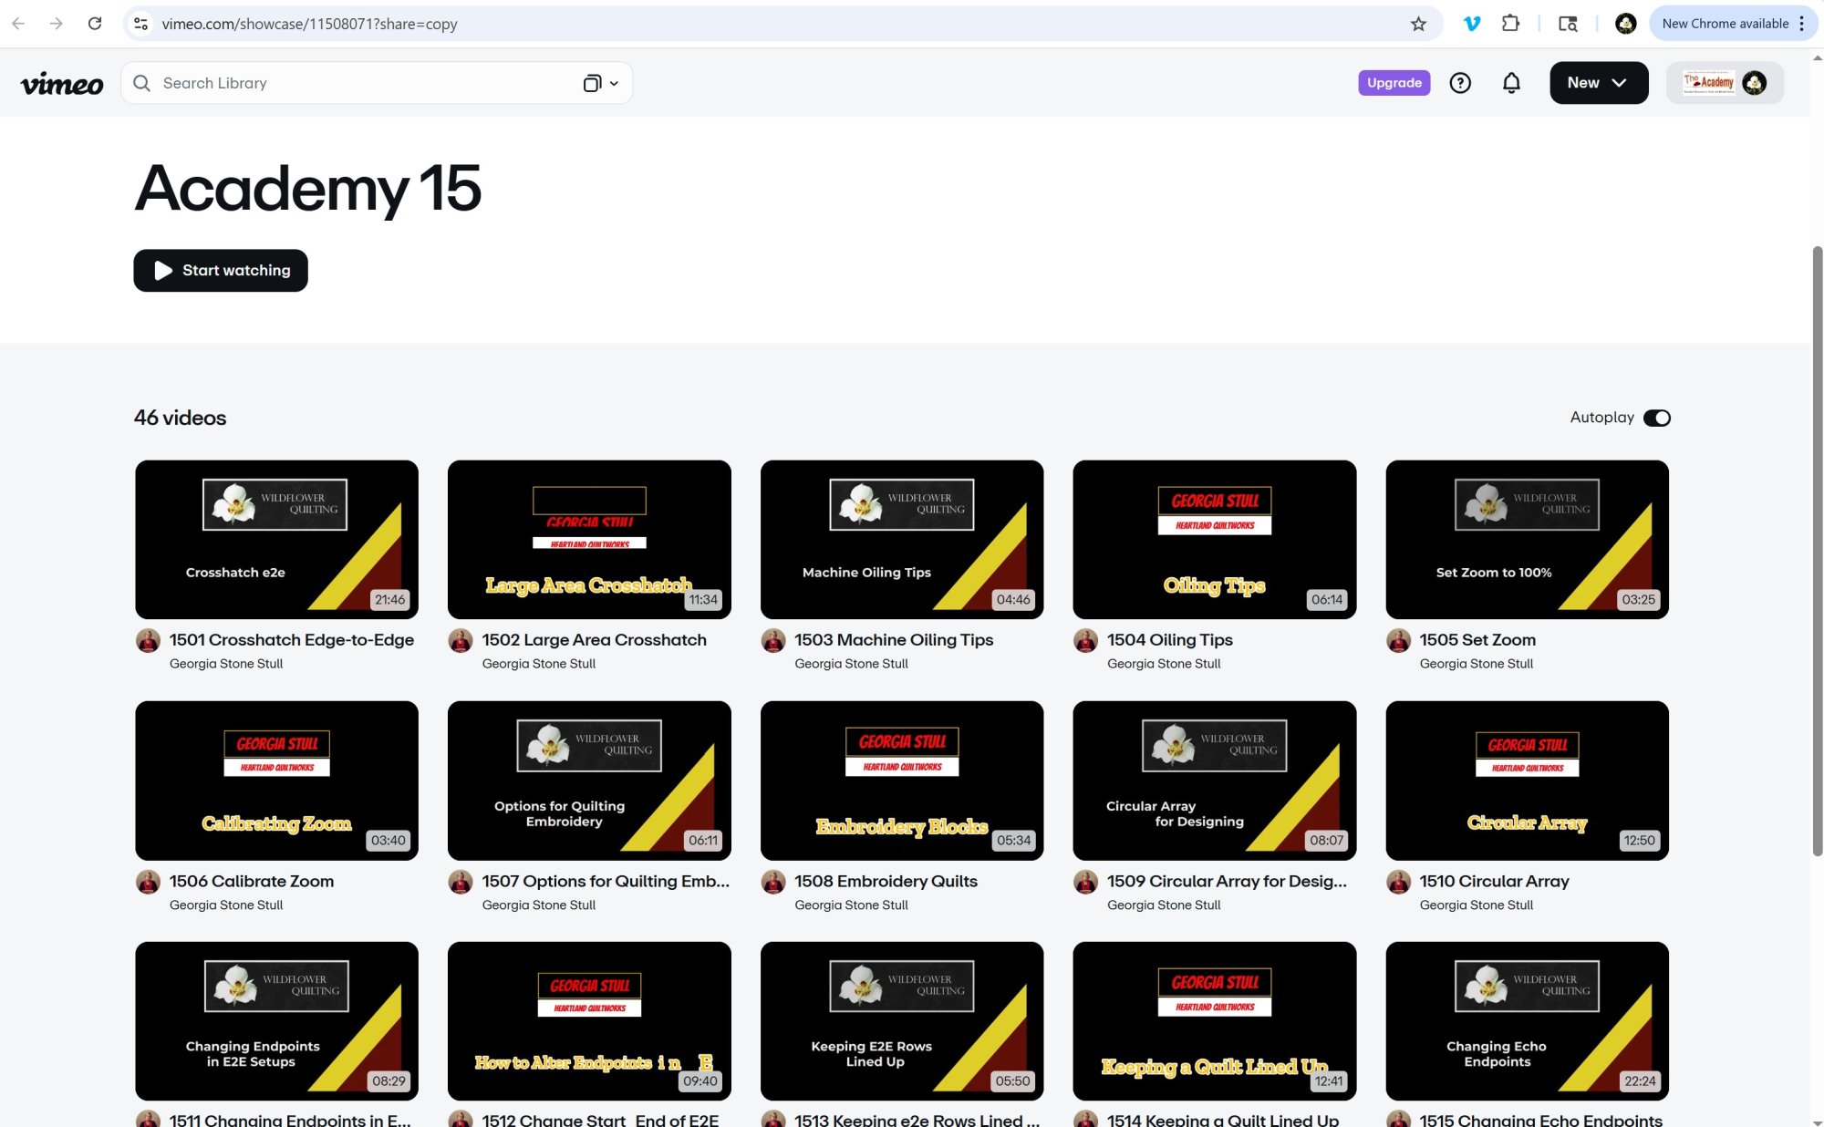Viewport: 1824px width, 1127px height.
Task: Play Changing Endpoints in E2E Setups thumbnail
Action: (x=277, y=1021)
